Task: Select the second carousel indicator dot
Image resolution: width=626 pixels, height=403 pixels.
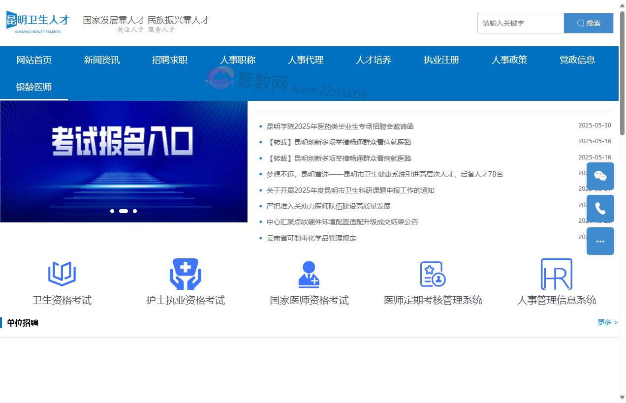Action: tap(124, 211)
